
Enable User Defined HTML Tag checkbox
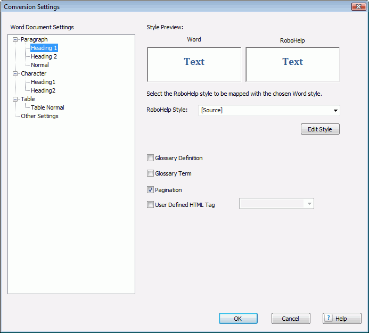pos(150,205)
